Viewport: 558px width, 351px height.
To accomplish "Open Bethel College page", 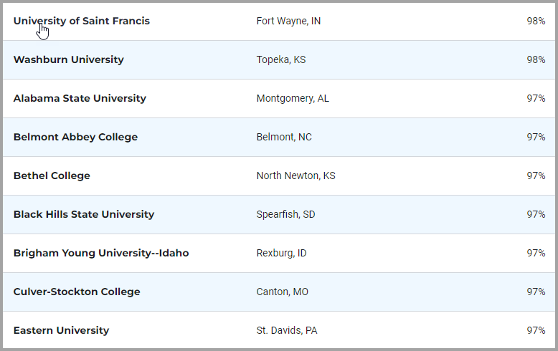I will pos(52,175).
